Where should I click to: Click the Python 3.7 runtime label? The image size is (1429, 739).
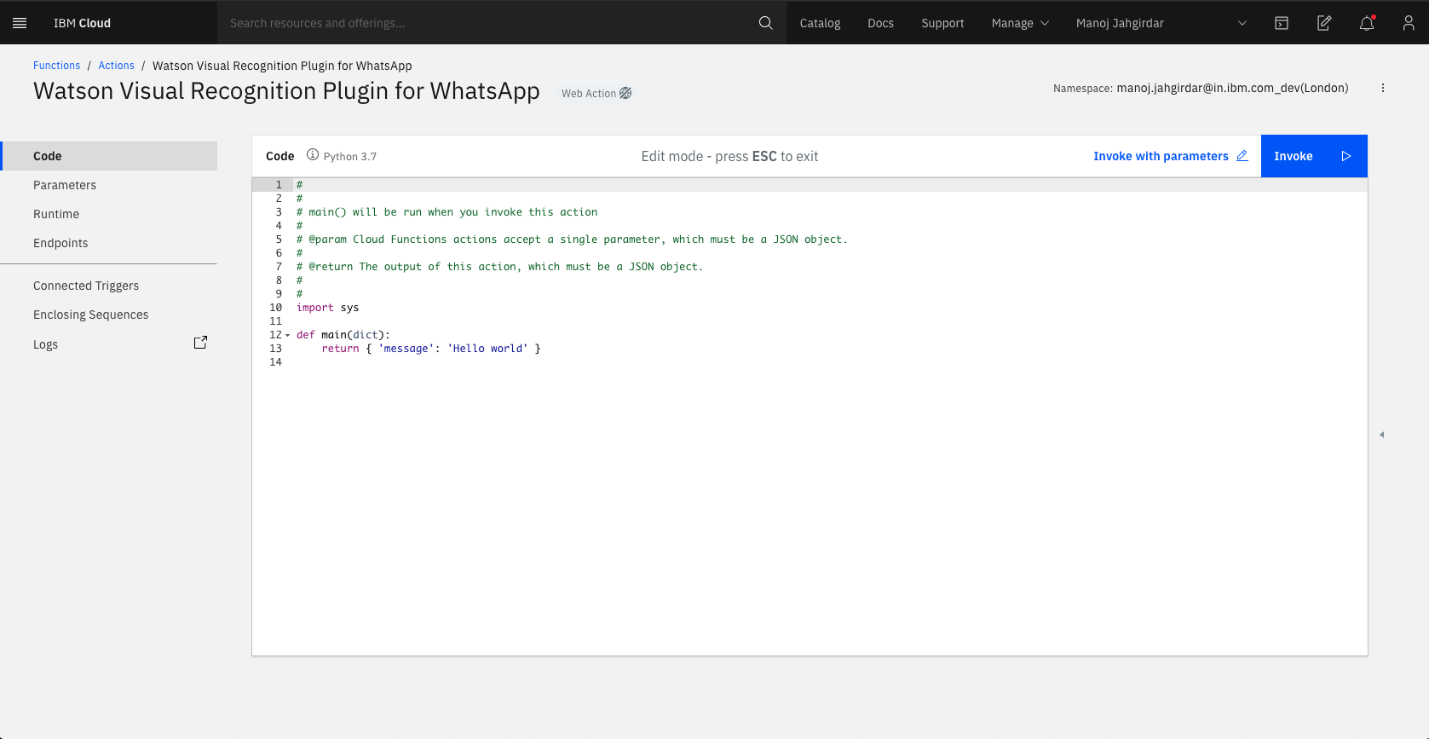click(349, 157)
